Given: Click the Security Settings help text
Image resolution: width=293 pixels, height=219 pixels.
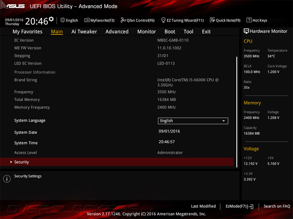Looking at the screenshot, I should (28, 176).
